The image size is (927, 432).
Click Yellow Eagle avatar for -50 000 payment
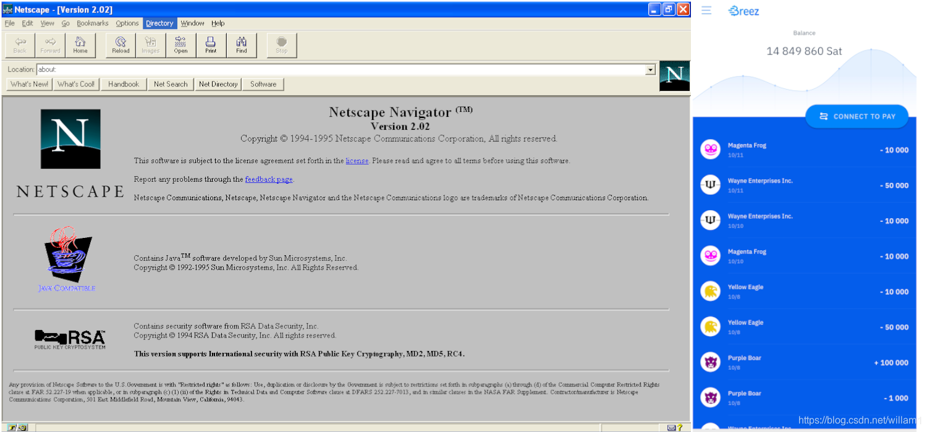coord(711,327)
